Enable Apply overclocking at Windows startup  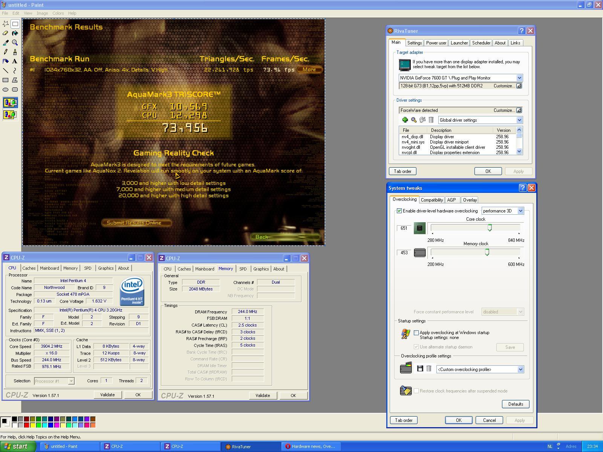(x=416, y=333)
